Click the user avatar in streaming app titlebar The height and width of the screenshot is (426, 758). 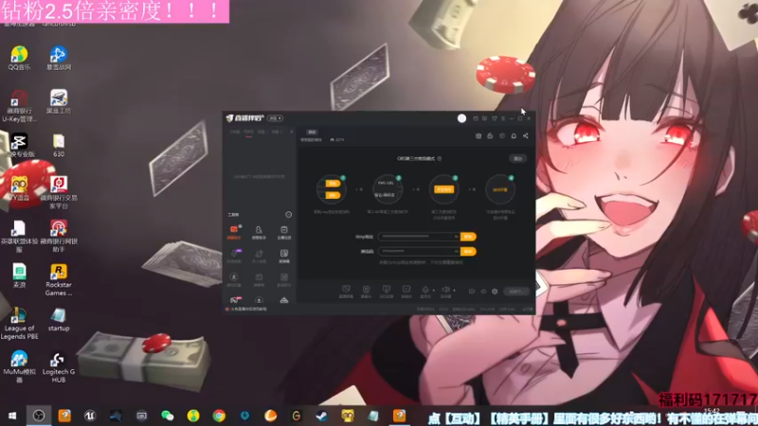[461, 118]
